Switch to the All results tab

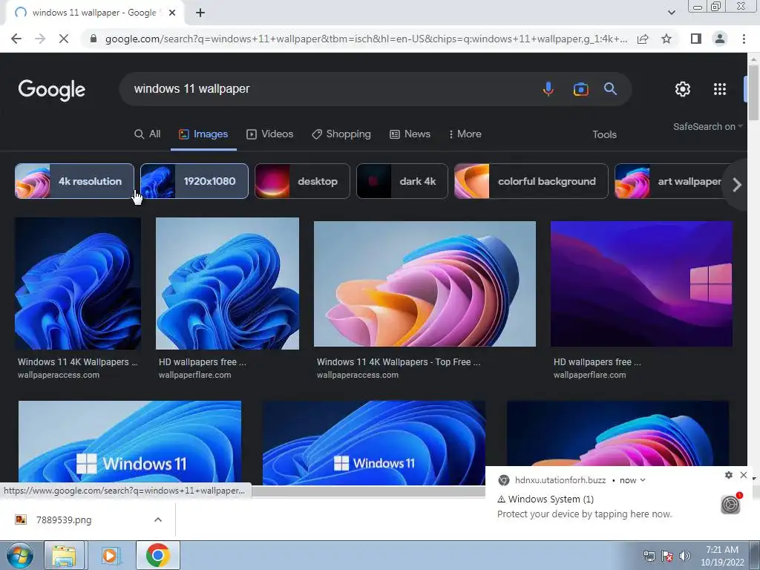[148, 134]
